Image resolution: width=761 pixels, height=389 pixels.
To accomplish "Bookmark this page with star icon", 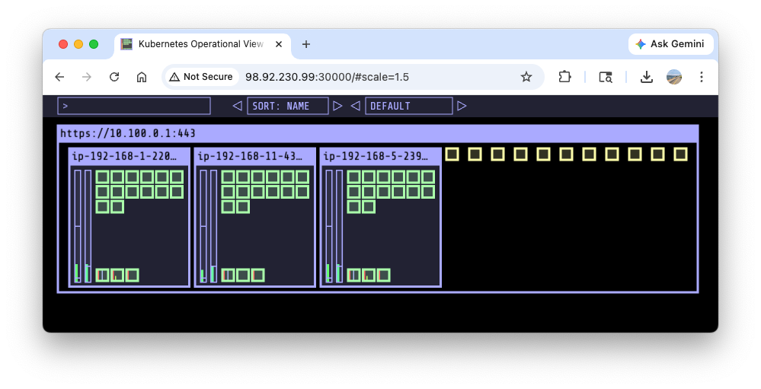I will (x=526, y=77).
